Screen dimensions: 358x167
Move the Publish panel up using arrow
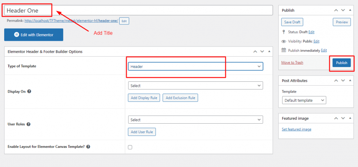tap(336, 10)
